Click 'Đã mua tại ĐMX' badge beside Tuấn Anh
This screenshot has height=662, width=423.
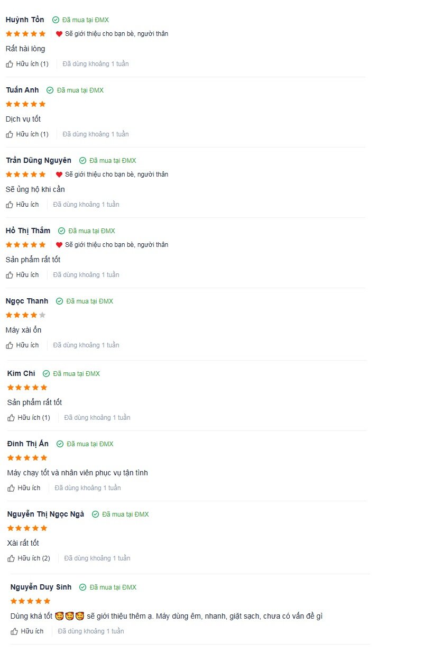[x=75, y=90]
